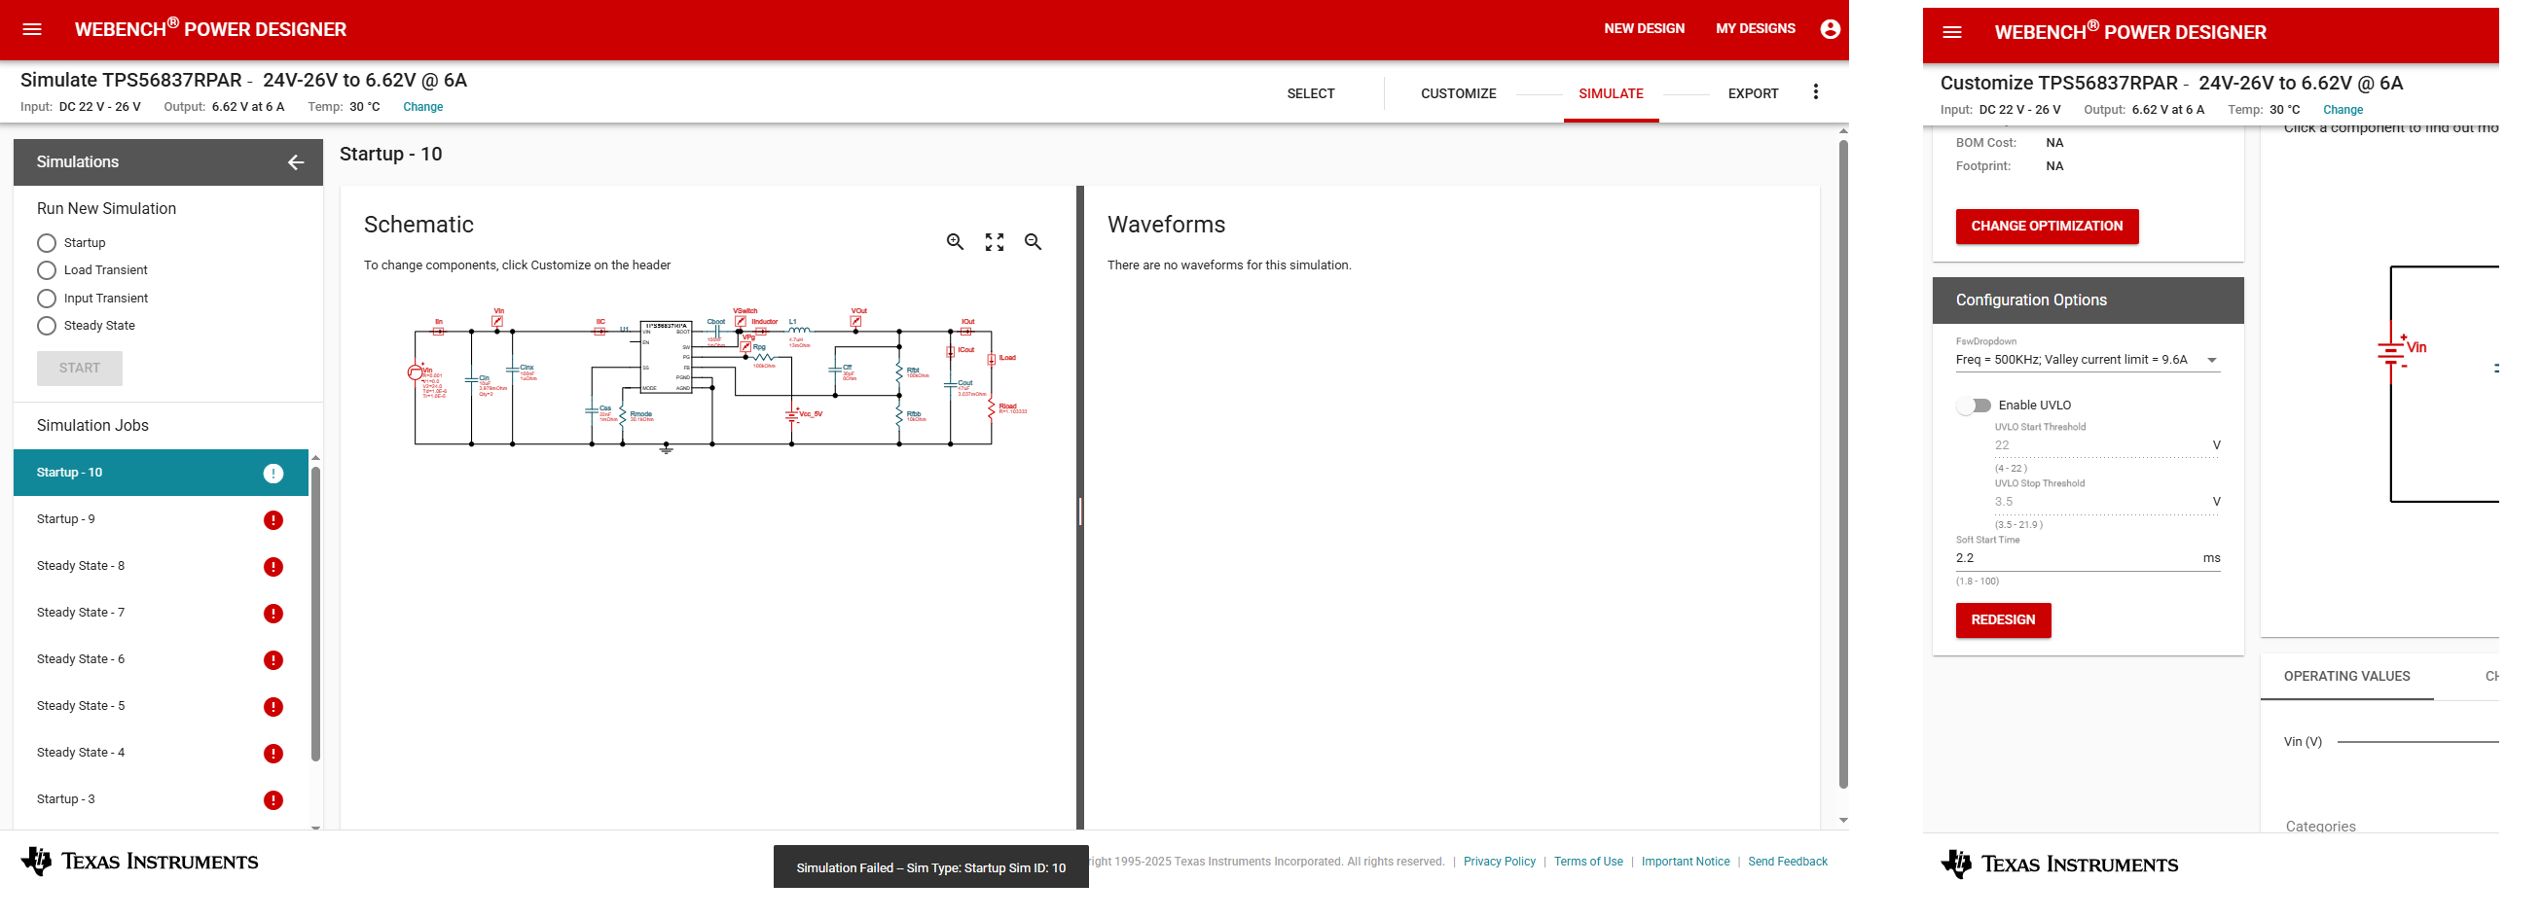Select the Startup - 9 simulation job
This screenshot has height=918, width=2542.
(161, 519)
